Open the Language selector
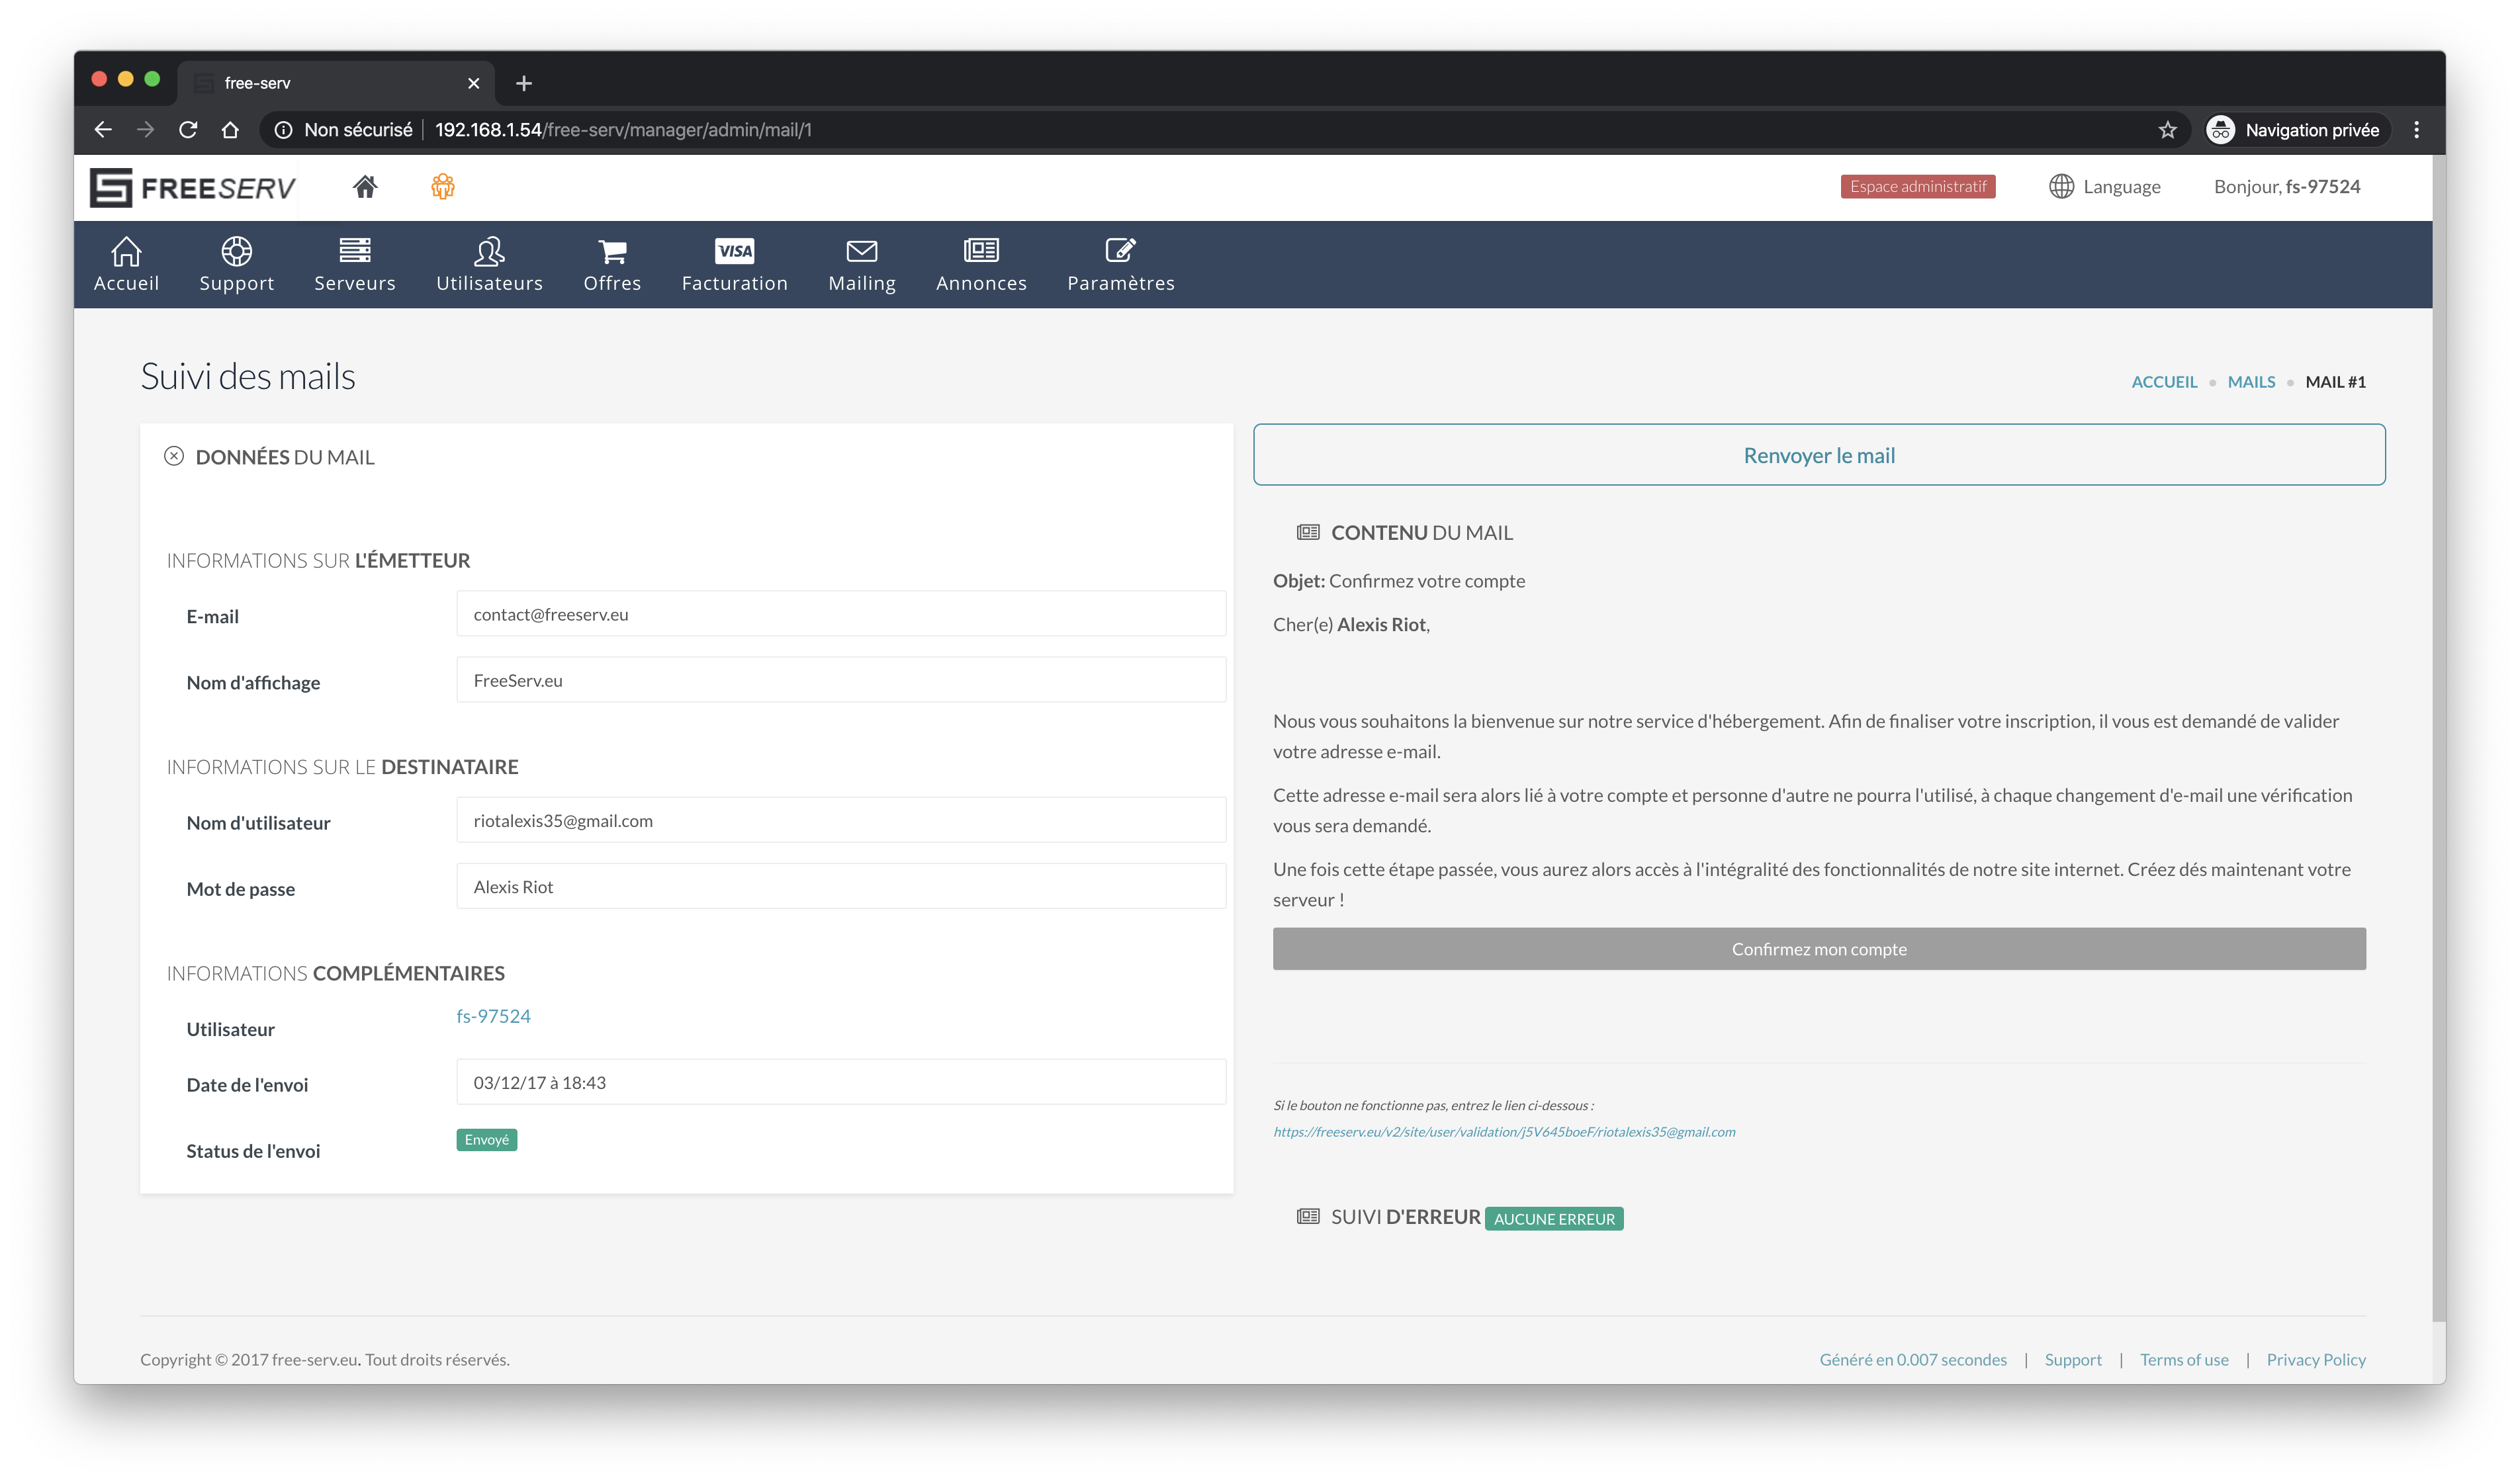Screen dimensions: 2520x1482 (2104, 187)
